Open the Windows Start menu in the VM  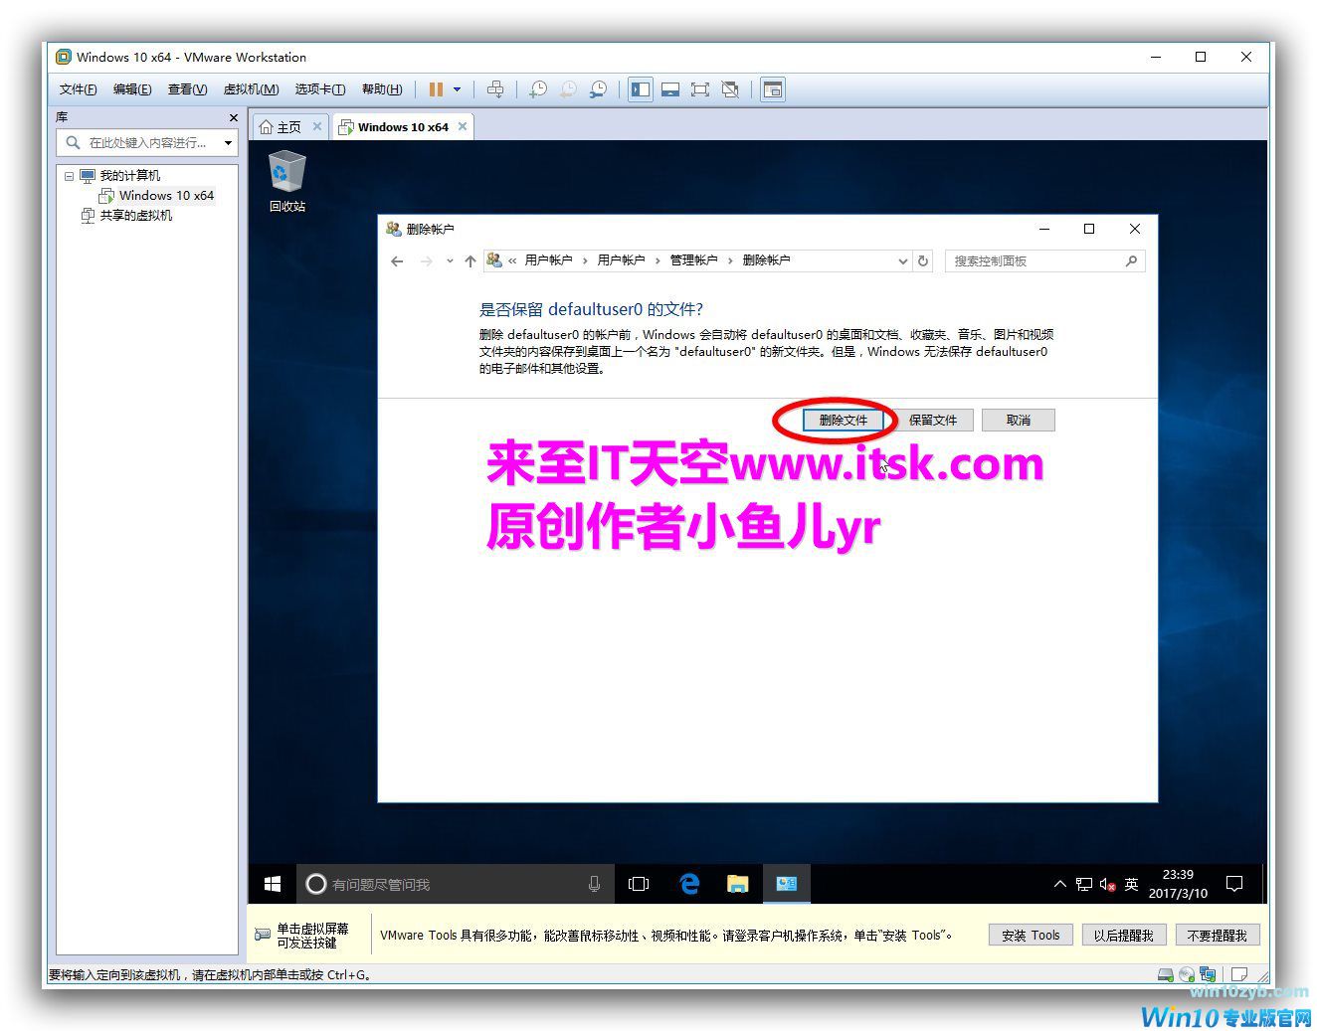[x=273, y=884]
